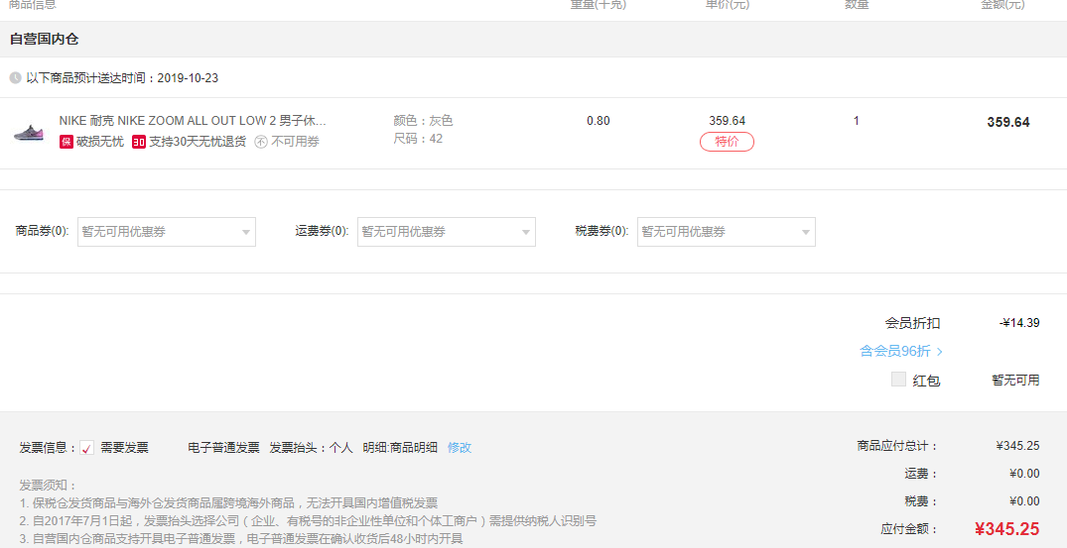Check the 红包 red packet checkbox
The image size is (1067, 548).
898,380
